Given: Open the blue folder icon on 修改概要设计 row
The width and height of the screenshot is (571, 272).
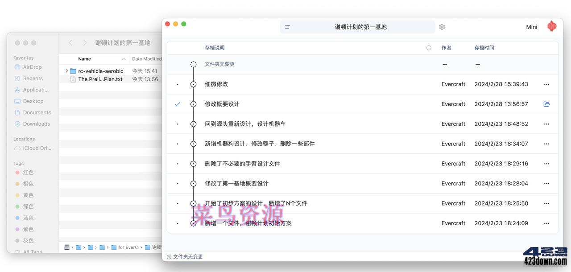Looking at the screenshot, I should point(546,103).
